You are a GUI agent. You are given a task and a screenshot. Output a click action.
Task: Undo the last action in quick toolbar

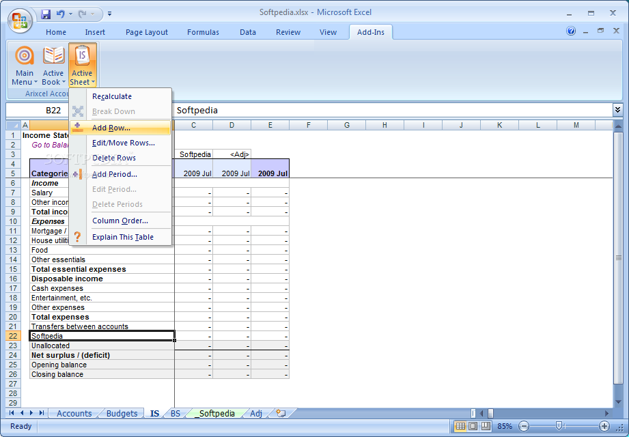click(x=61, y=14)
